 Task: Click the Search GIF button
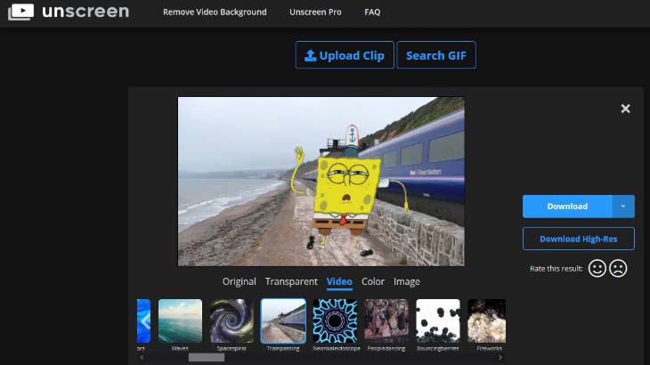tap(436, 55)
